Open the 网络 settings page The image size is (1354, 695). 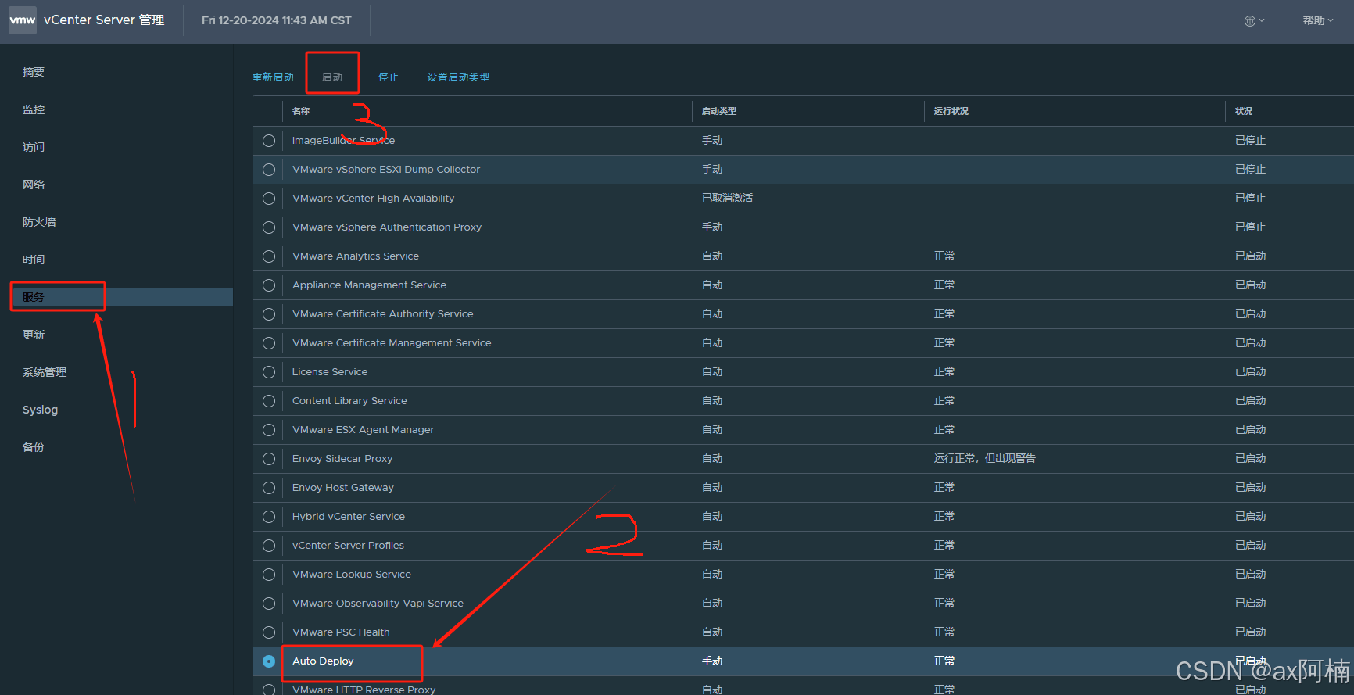point(34,184)
